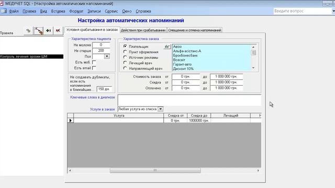Select Всесвіт in the payer list
Image resolution: width=335 pixels, height=188 pixels.
(x=211, y=60)
